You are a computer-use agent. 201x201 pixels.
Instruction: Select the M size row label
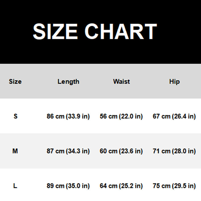point(15,151)
